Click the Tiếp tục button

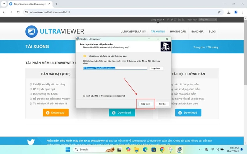(x=146, y=104)
